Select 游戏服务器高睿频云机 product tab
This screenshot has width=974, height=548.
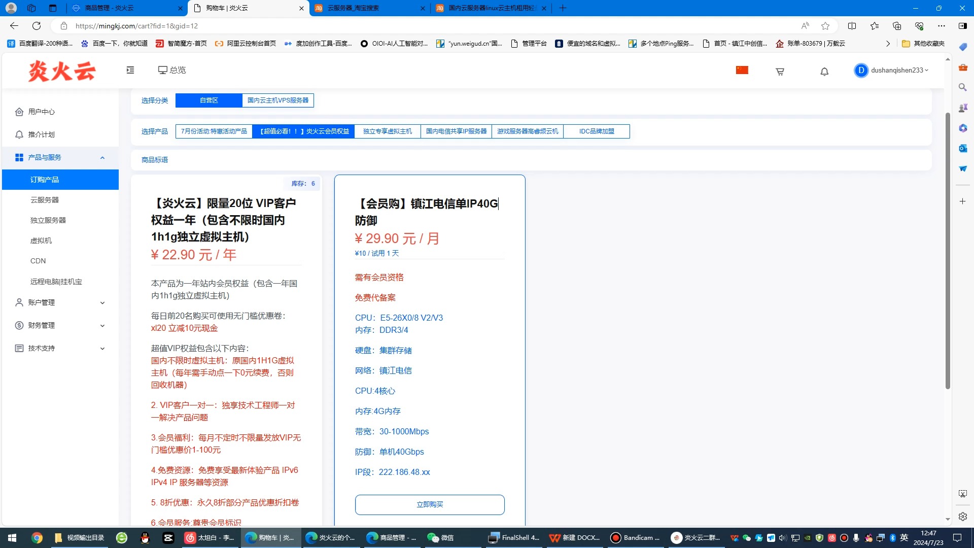[x=528, y=131]
